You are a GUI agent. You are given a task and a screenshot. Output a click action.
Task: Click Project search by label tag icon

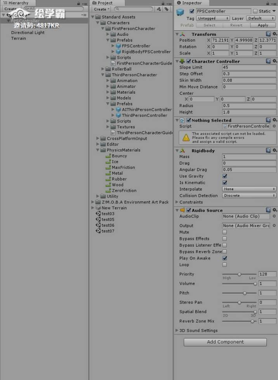(x=167, y=9)
